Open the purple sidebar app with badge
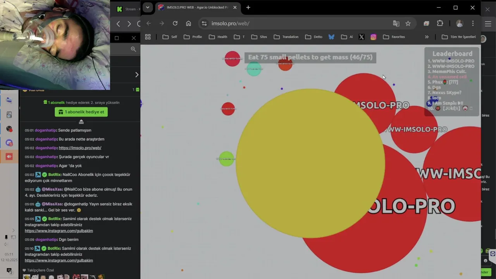Screen dimensions: 496x279 [x=9, y=143]
